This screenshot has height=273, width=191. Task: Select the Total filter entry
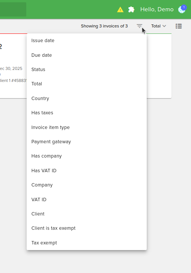tap(87, 84)
